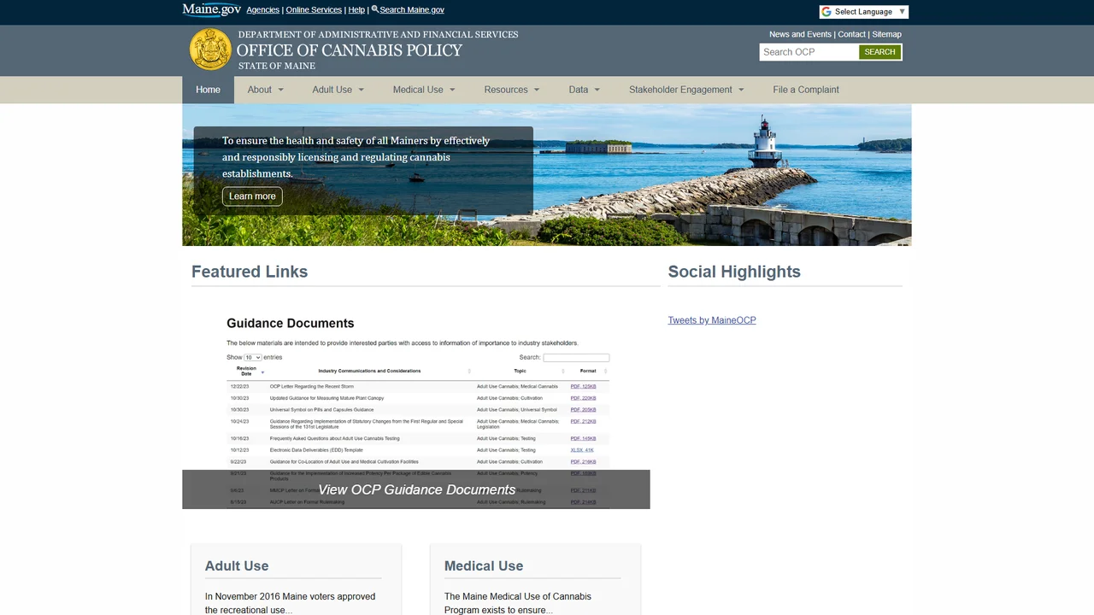Expand the Resources menu
The height and width of the screenshot is (615, 1094).
click(512, 90)
